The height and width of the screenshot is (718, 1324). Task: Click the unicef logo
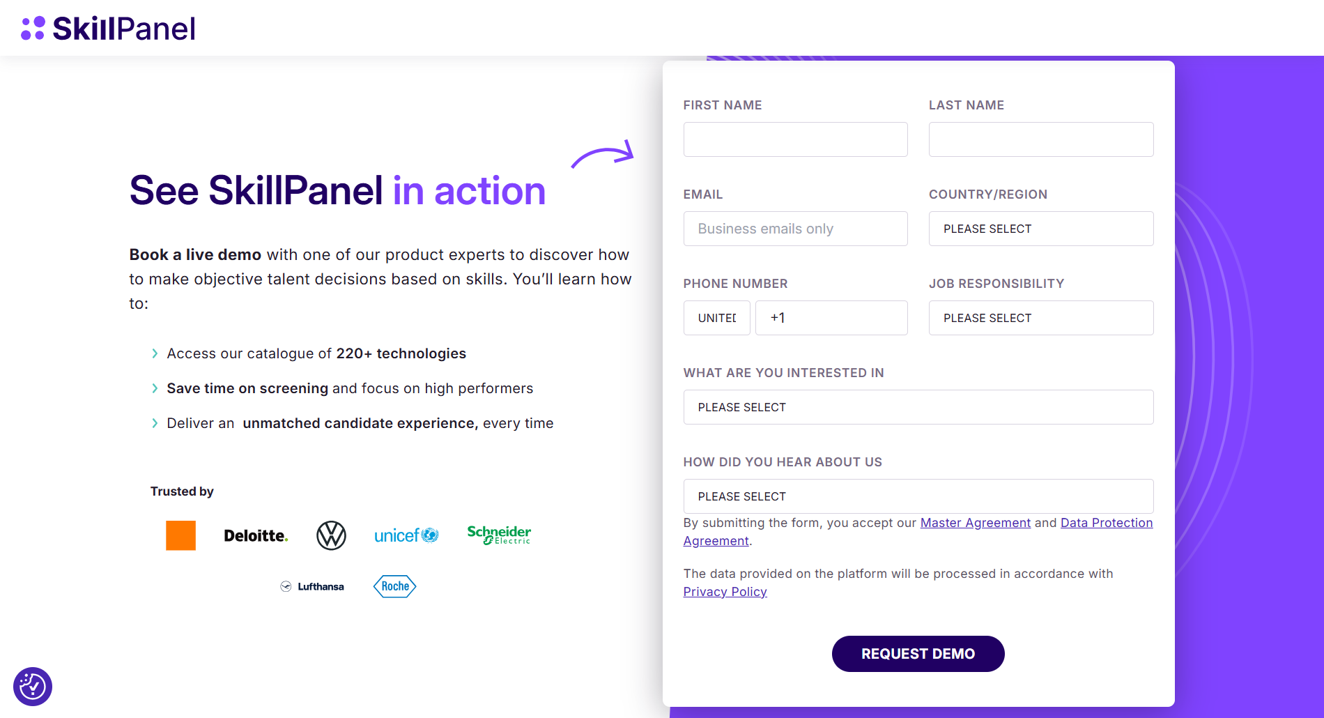(406, 535)
